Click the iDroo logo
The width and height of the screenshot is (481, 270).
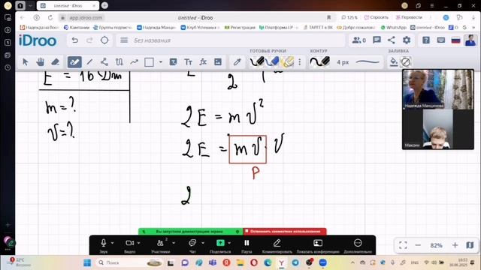tap(38, 40)
